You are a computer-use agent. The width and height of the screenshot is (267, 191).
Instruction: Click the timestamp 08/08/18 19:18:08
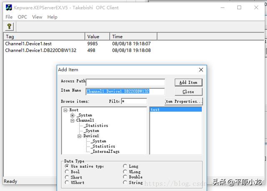point(131,50)
